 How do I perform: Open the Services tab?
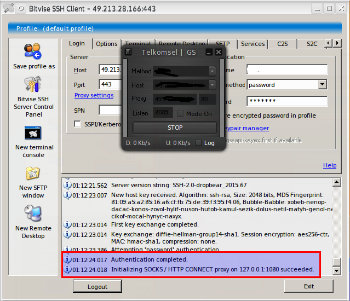[253, 44]
